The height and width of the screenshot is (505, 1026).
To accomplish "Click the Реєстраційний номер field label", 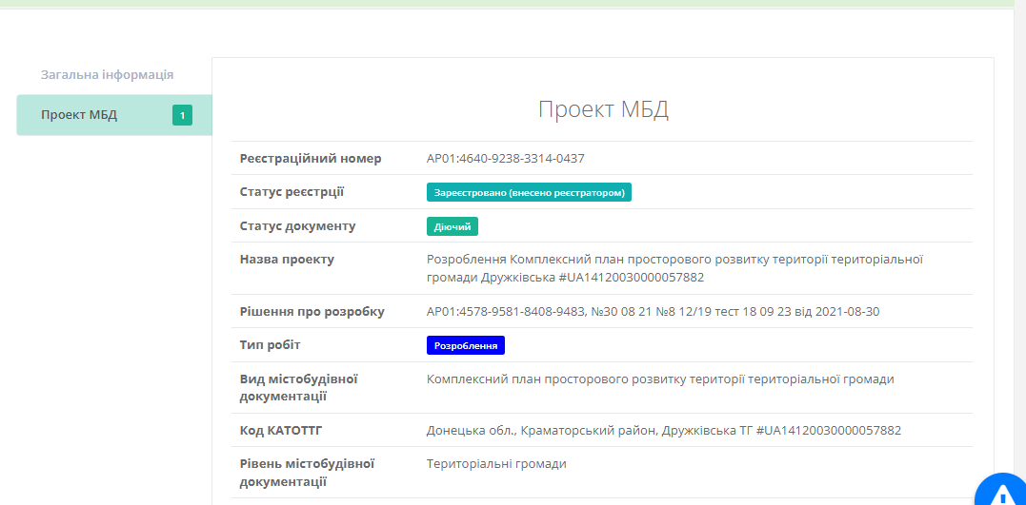I will (311, 158).
